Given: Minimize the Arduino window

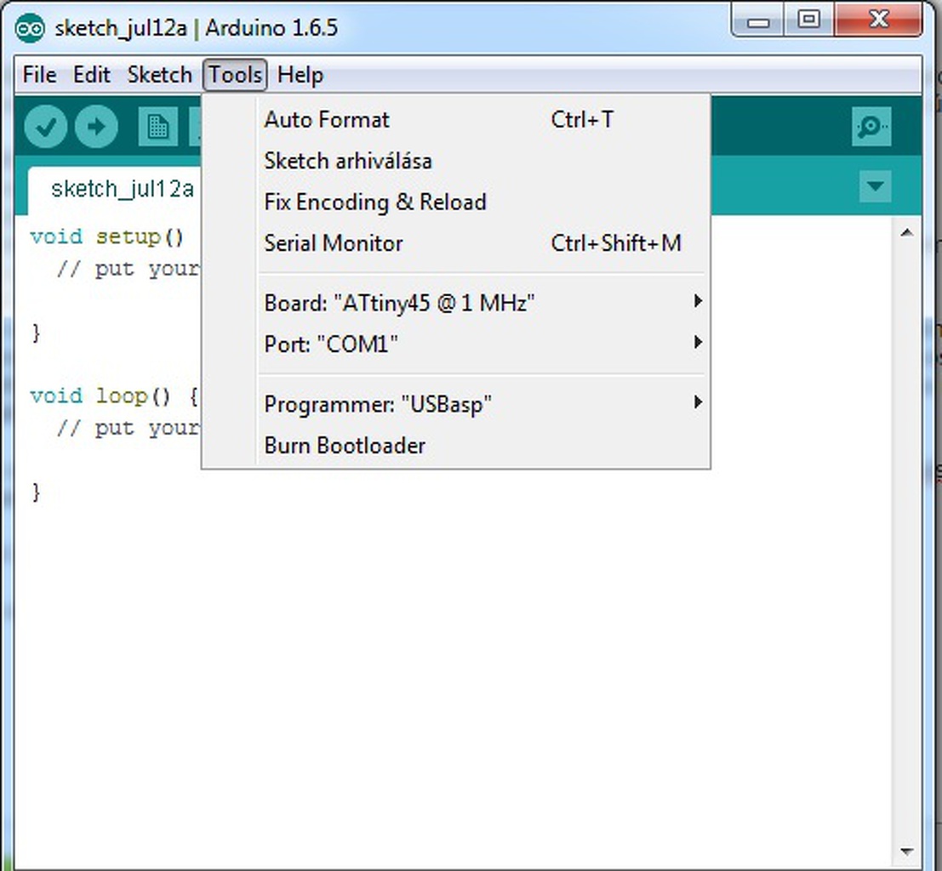Looking at the screenshot, I should pos(758,21).
